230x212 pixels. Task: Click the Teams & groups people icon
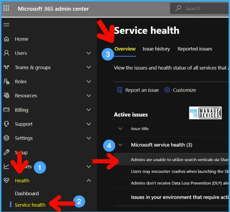click(x=6, y=67)
